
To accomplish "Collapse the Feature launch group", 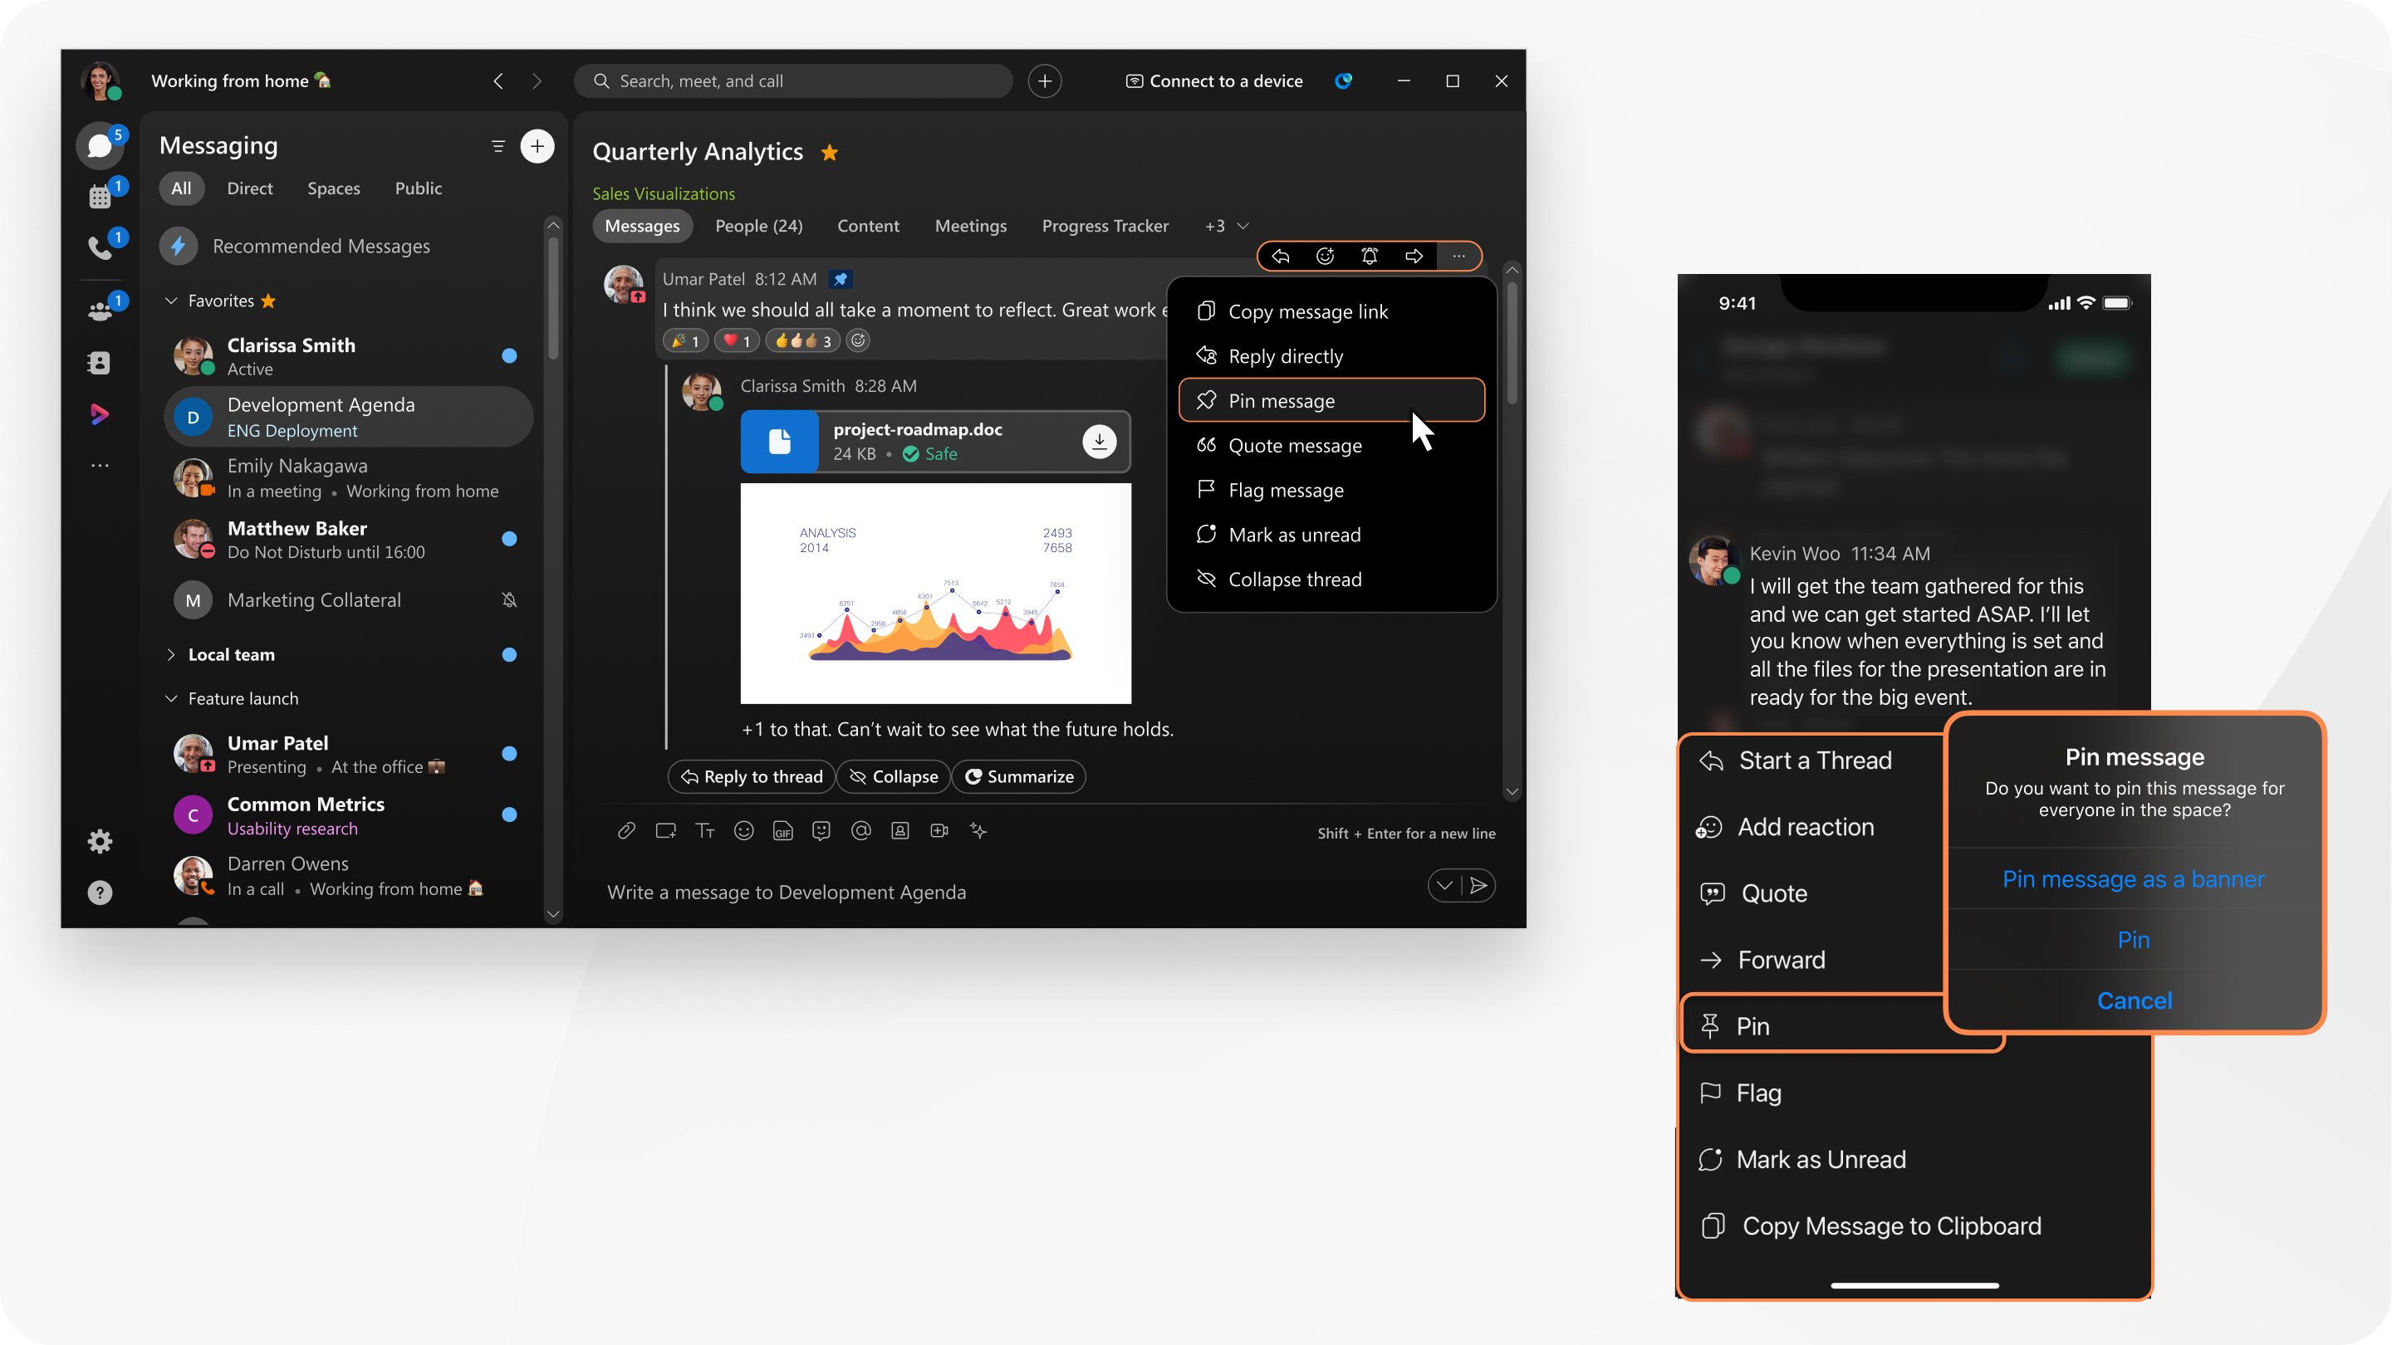I will pos(169,697).
